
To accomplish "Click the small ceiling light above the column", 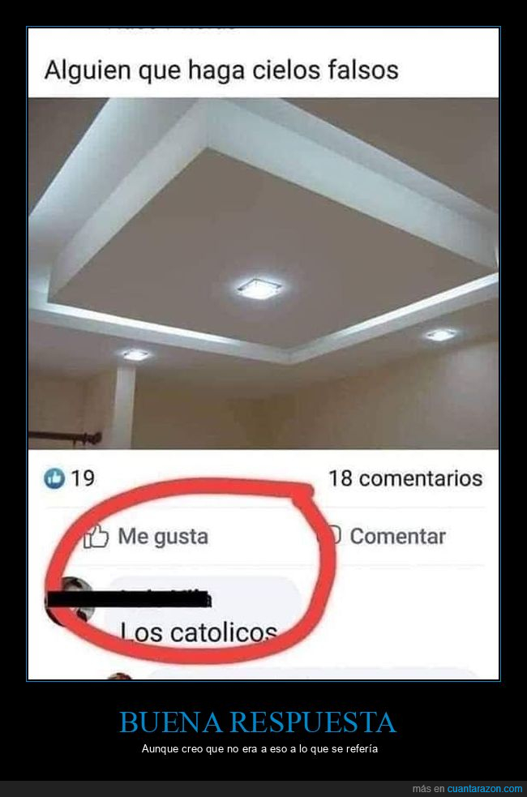I will 135,354.
